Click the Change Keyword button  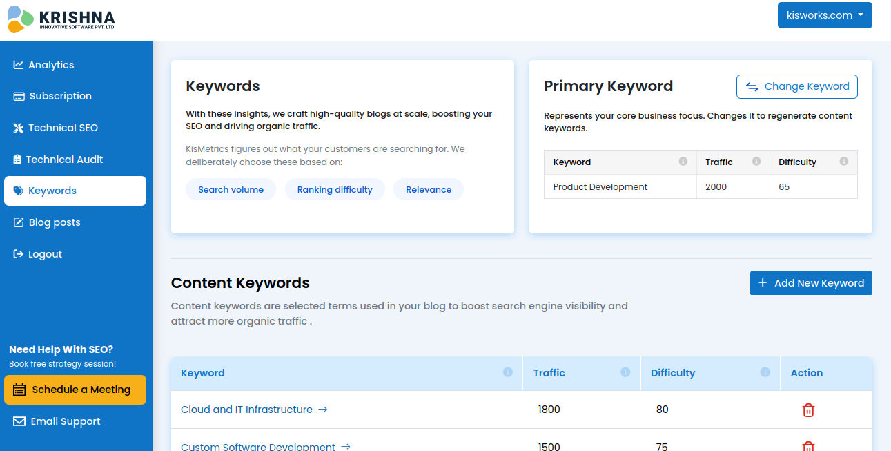coord(797,87)
